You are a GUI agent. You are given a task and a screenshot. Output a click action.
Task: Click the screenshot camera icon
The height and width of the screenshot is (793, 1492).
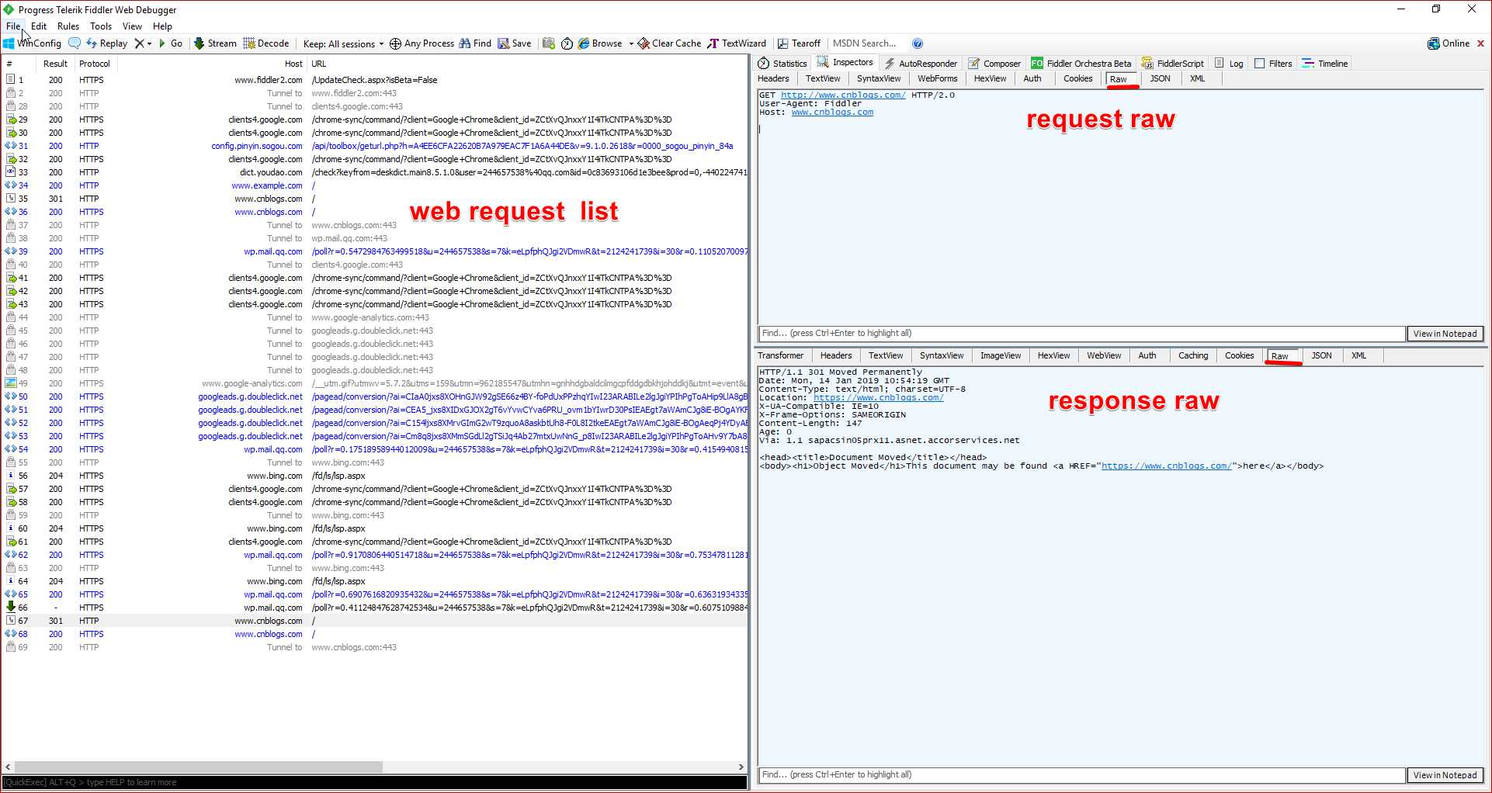click(x=548, y=43)
